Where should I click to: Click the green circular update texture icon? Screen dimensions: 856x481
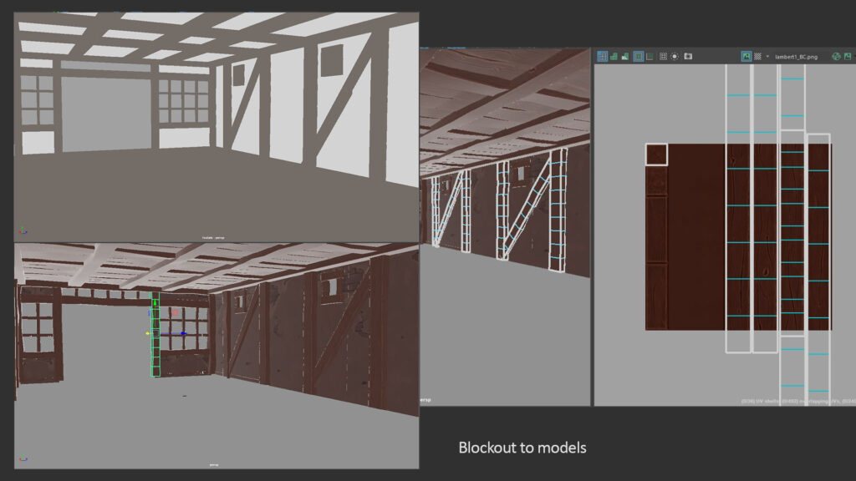[x=836, y=56]
